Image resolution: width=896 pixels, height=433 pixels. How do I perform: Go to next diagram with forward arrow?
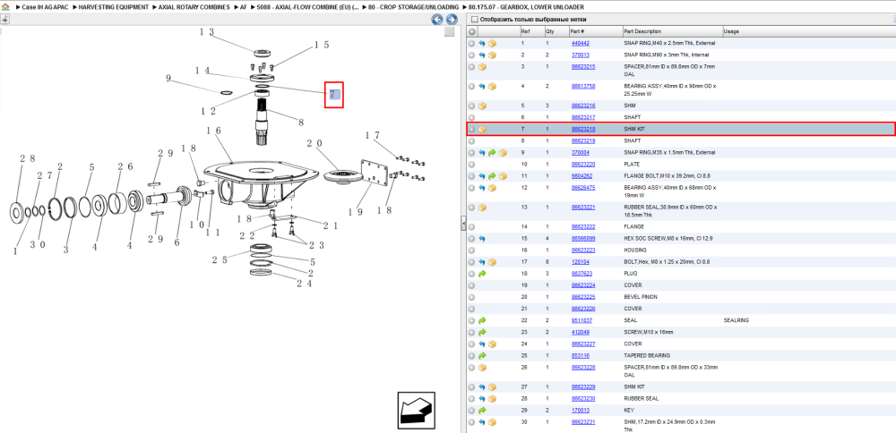click(x=451, y=20)
